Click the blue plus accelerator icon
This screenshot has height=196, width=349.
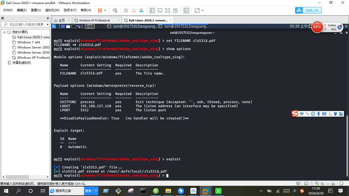click(340, 27)
